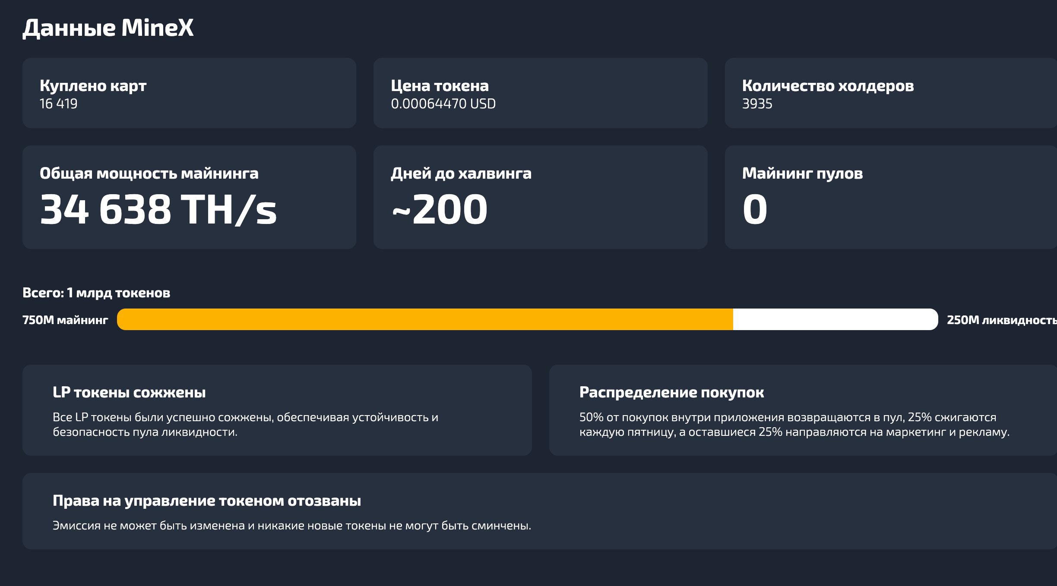Select the "Общая мощность майнинга" label
Image resolution: width=1057 pixels, height=586 pixels.
149,173
